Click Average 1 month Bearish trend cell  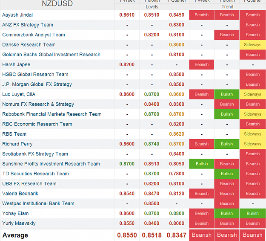point(227,235)
